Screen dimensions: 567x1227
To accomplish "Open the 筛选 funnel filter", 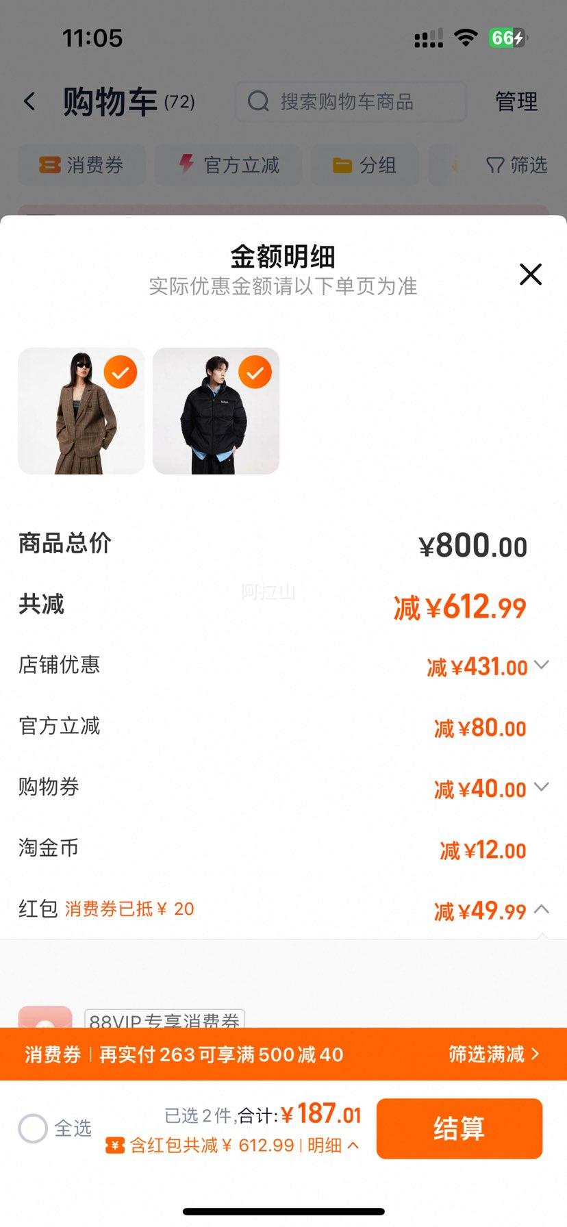I will coord(516,165).
